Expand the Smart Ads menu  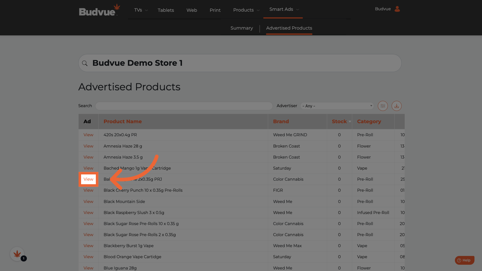(284, 9)
